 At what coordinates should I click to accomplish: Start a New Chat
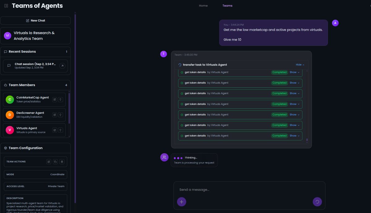click(x=36, y=20)
